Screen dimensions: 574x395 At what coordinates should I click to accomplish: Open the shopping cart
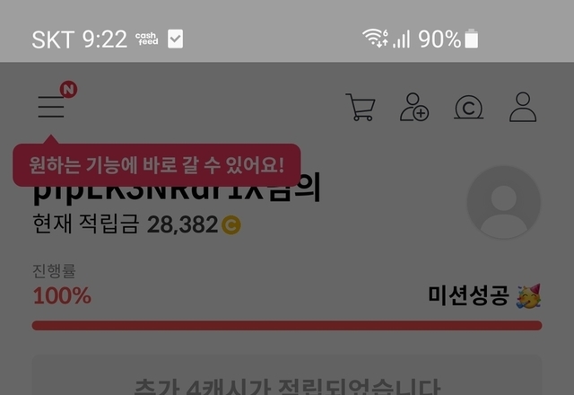point(361,107)
